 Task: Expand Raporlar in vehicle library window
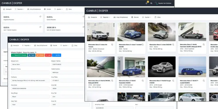pos(105,17)
